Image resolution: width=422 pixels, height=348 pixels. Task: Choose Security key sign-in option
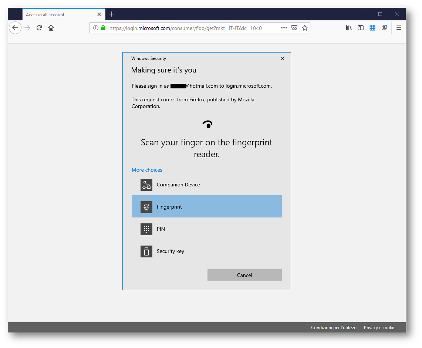[207, 251]
